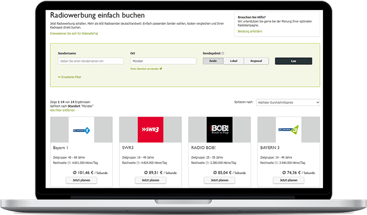Click the Ihren Standort verwenden link

145,69
